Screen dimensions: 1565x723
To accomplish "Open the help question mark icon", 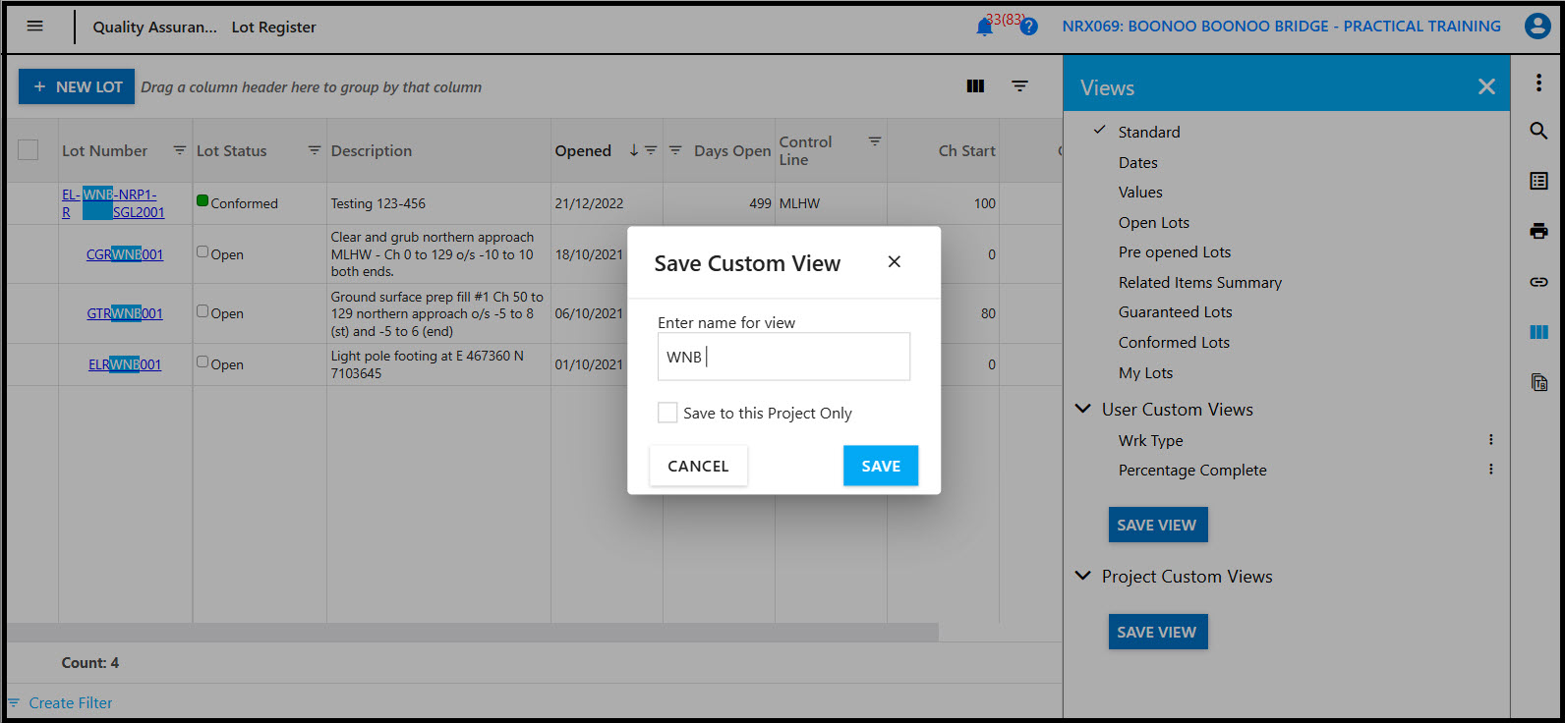I will pyautogui.click(x=1028, y=28).
